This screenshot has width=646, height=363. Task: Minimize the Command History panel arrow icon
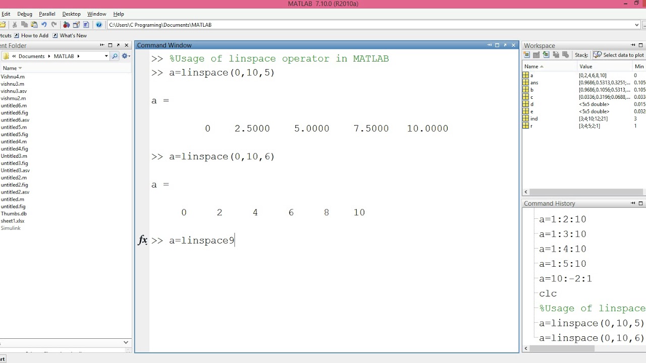coord(633,204)
